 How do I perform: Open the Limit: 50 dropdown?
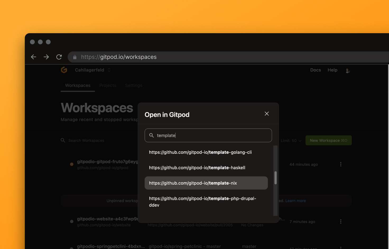(x=290, y=140)
